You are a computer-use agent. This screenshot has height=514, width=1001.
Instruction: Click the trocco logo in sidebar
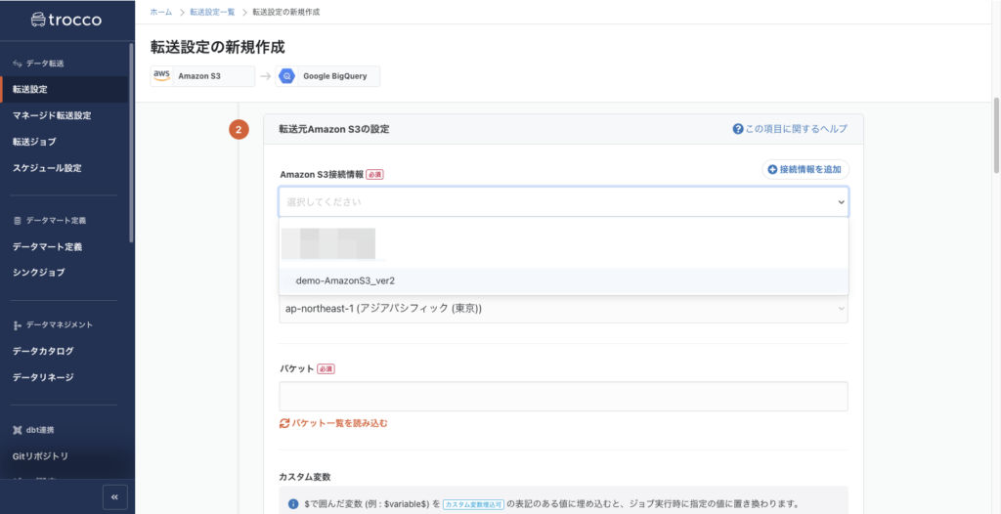66,19
